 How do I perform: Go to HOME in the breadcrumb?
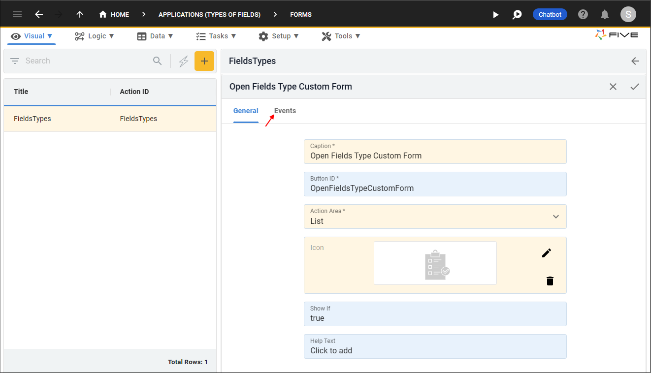tap(114, 14)
